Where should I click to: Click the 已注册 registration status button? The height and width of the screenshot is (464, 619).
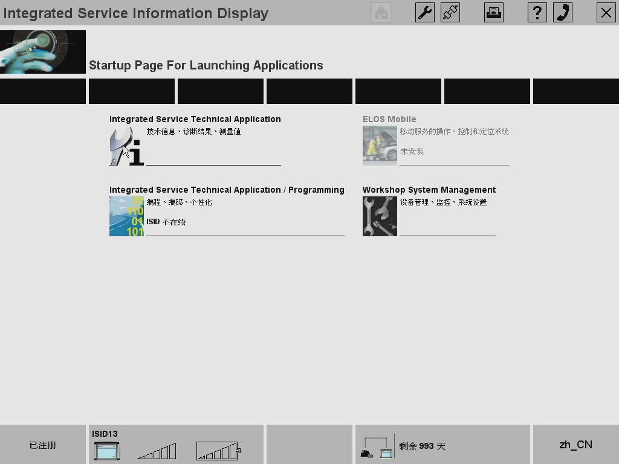[x=43, y=445]
